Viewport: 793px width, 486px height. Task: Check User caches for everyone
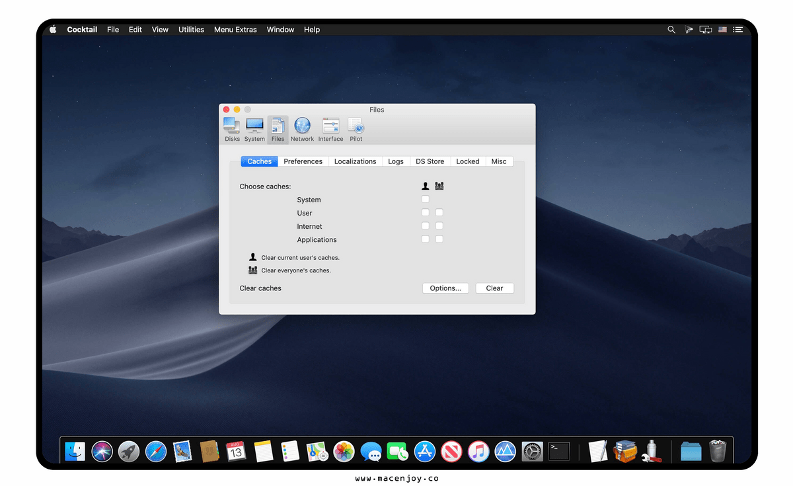tap(439, 212)
